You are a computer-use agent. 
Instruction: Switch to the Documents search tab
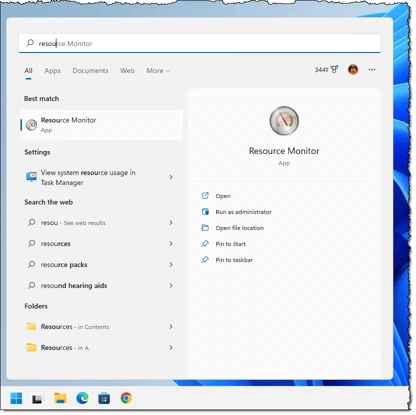[x=90, y=70]
